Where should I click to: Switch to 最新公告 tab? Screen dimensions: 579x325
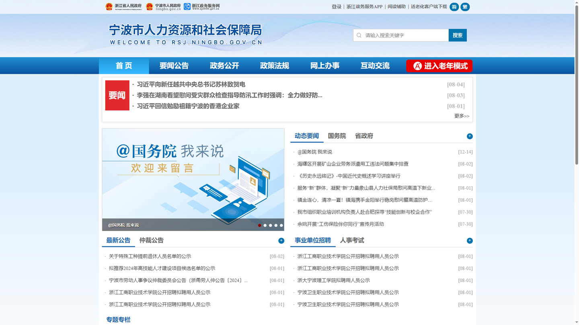(118, 240)
